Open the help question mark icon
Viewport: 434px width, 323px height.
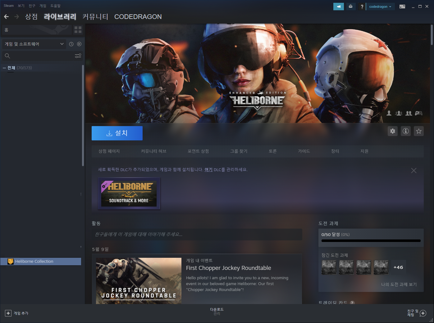[362, 7]
